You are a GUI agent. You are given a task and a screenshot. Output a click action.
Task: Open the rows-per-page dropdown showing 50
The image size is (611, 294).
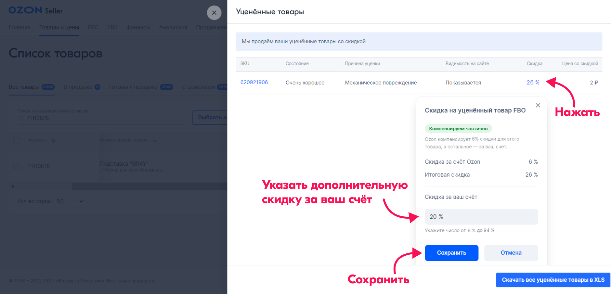point(70,201)
